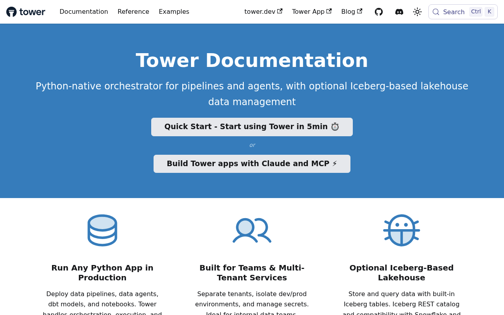Click the database stack feature icon
Image resolution: width=504 pixels, height=315 pixels.
[102, 230]
